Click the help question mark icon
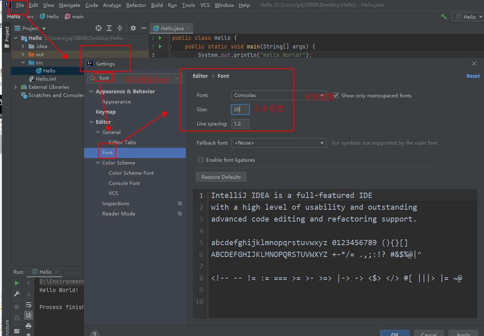The height and width of the screenshot is (336, 484). (95, 334)
